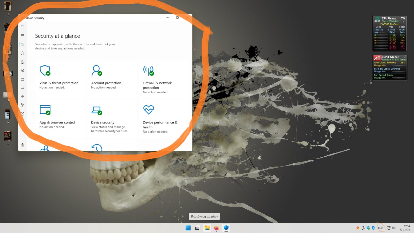Open Settings gear in Windows Security

pyautogui.click(x=23, y=145)
